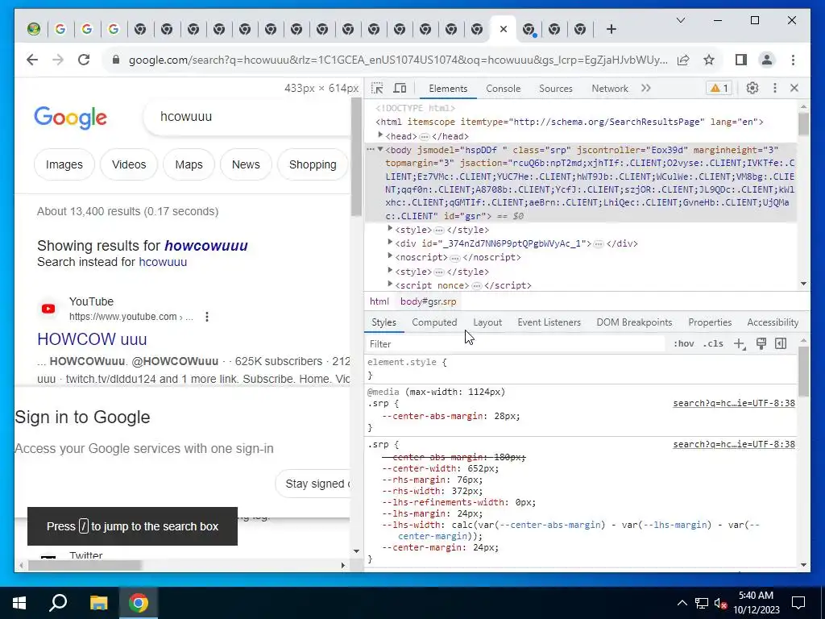825x619 pixels.
Task: Bookmark this page with the star icon
Action: point(709,60)
